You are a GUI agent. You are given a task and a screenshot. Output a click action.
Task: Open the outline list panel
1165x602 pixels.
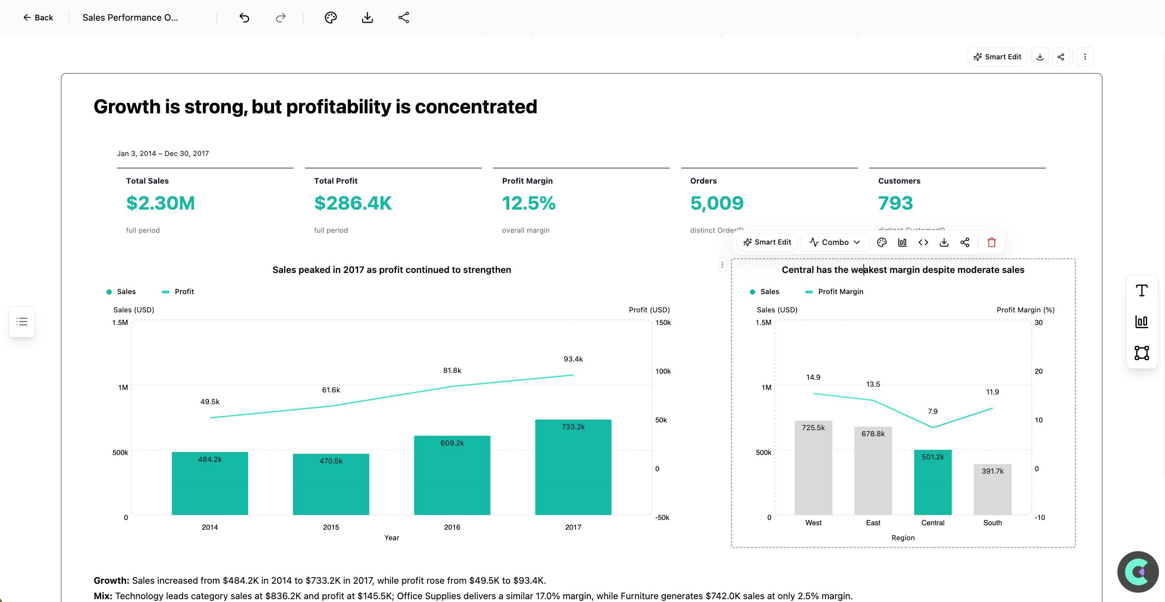22,322
